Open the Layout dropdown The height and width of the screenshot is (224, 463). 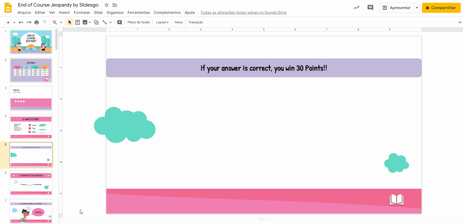(x=162, y=22)
